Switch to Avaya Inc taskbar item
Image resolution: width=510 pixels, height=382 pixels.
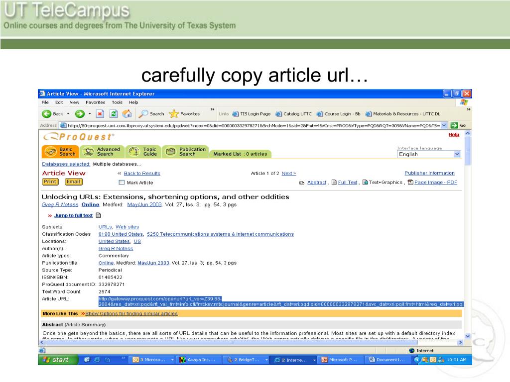click(199, 360)
